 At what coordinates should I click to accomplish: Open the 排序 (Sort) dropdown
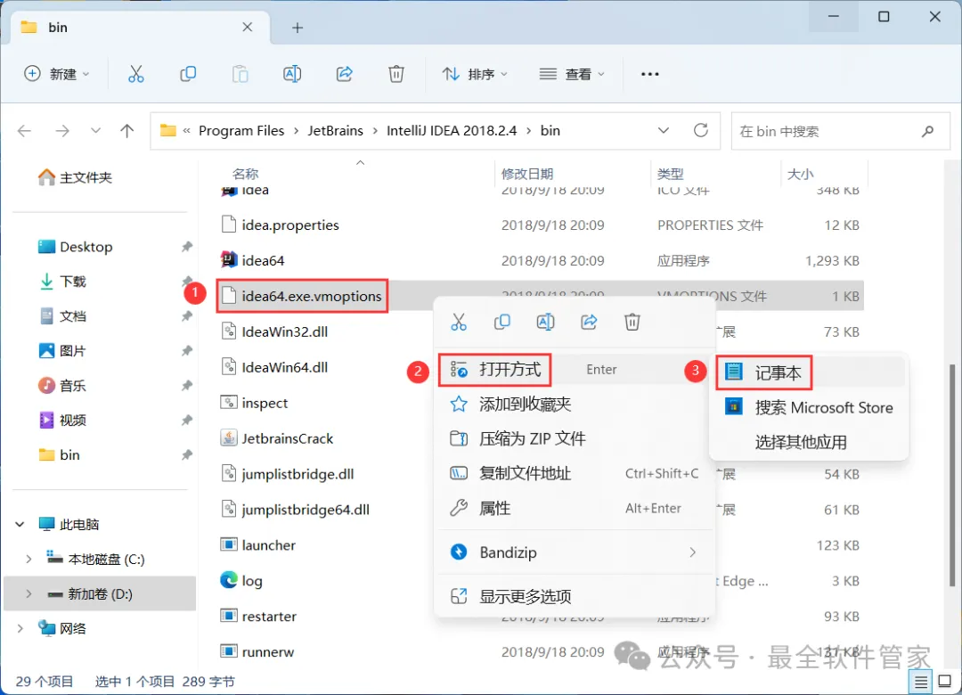[475, 74]
